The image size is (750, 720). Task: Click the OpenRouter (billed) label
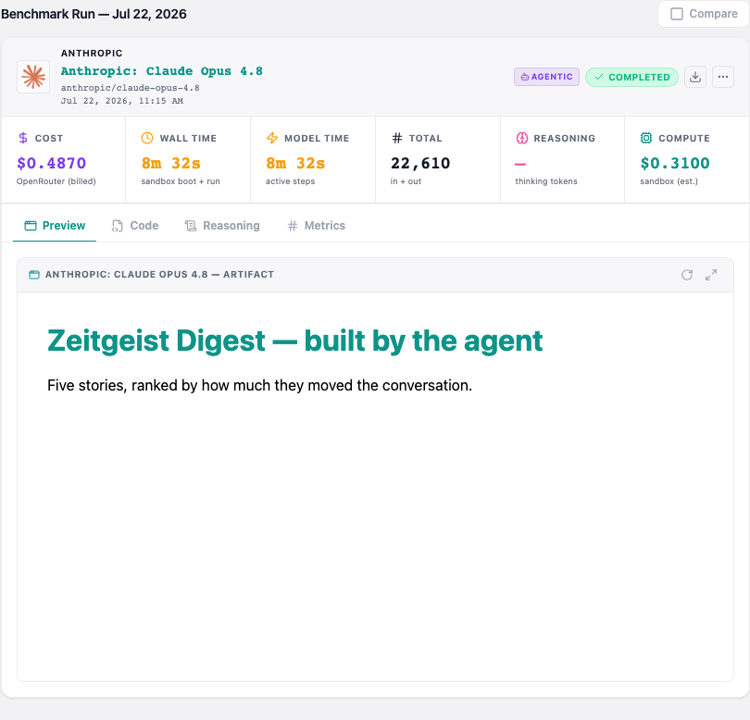point(56,181)
